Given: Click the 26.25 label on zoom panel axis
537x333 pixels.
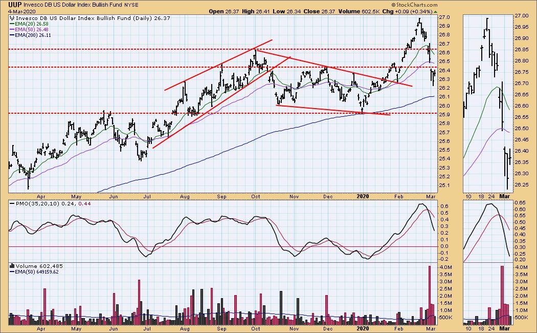Looking at the screenshot, I should click(x=522, y=185).
